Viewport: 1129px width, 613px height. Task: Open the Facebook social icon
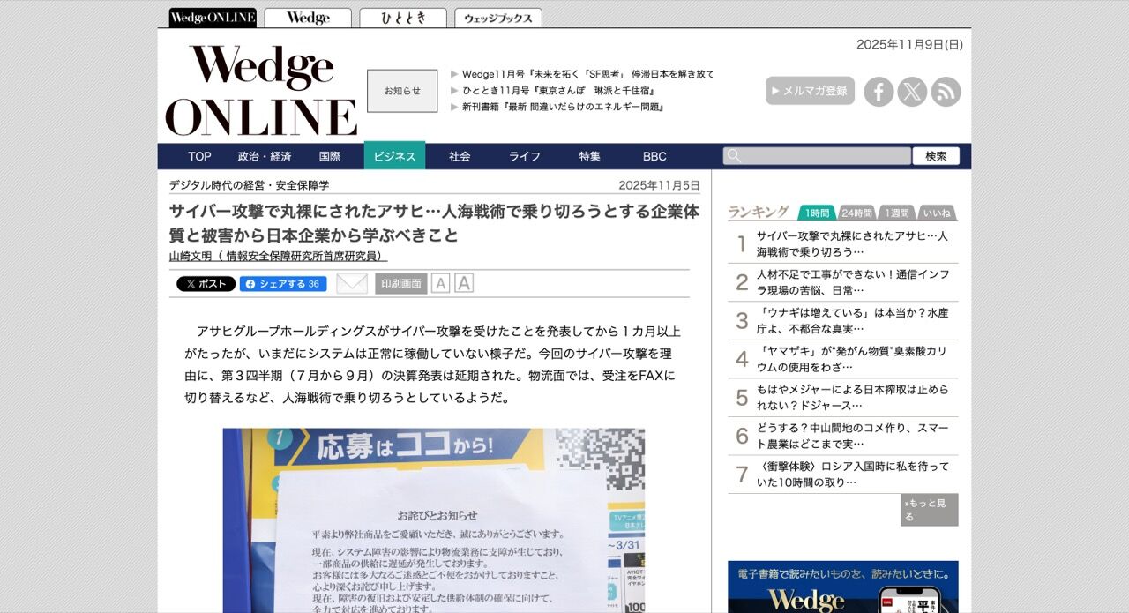(x=879, y=92)
